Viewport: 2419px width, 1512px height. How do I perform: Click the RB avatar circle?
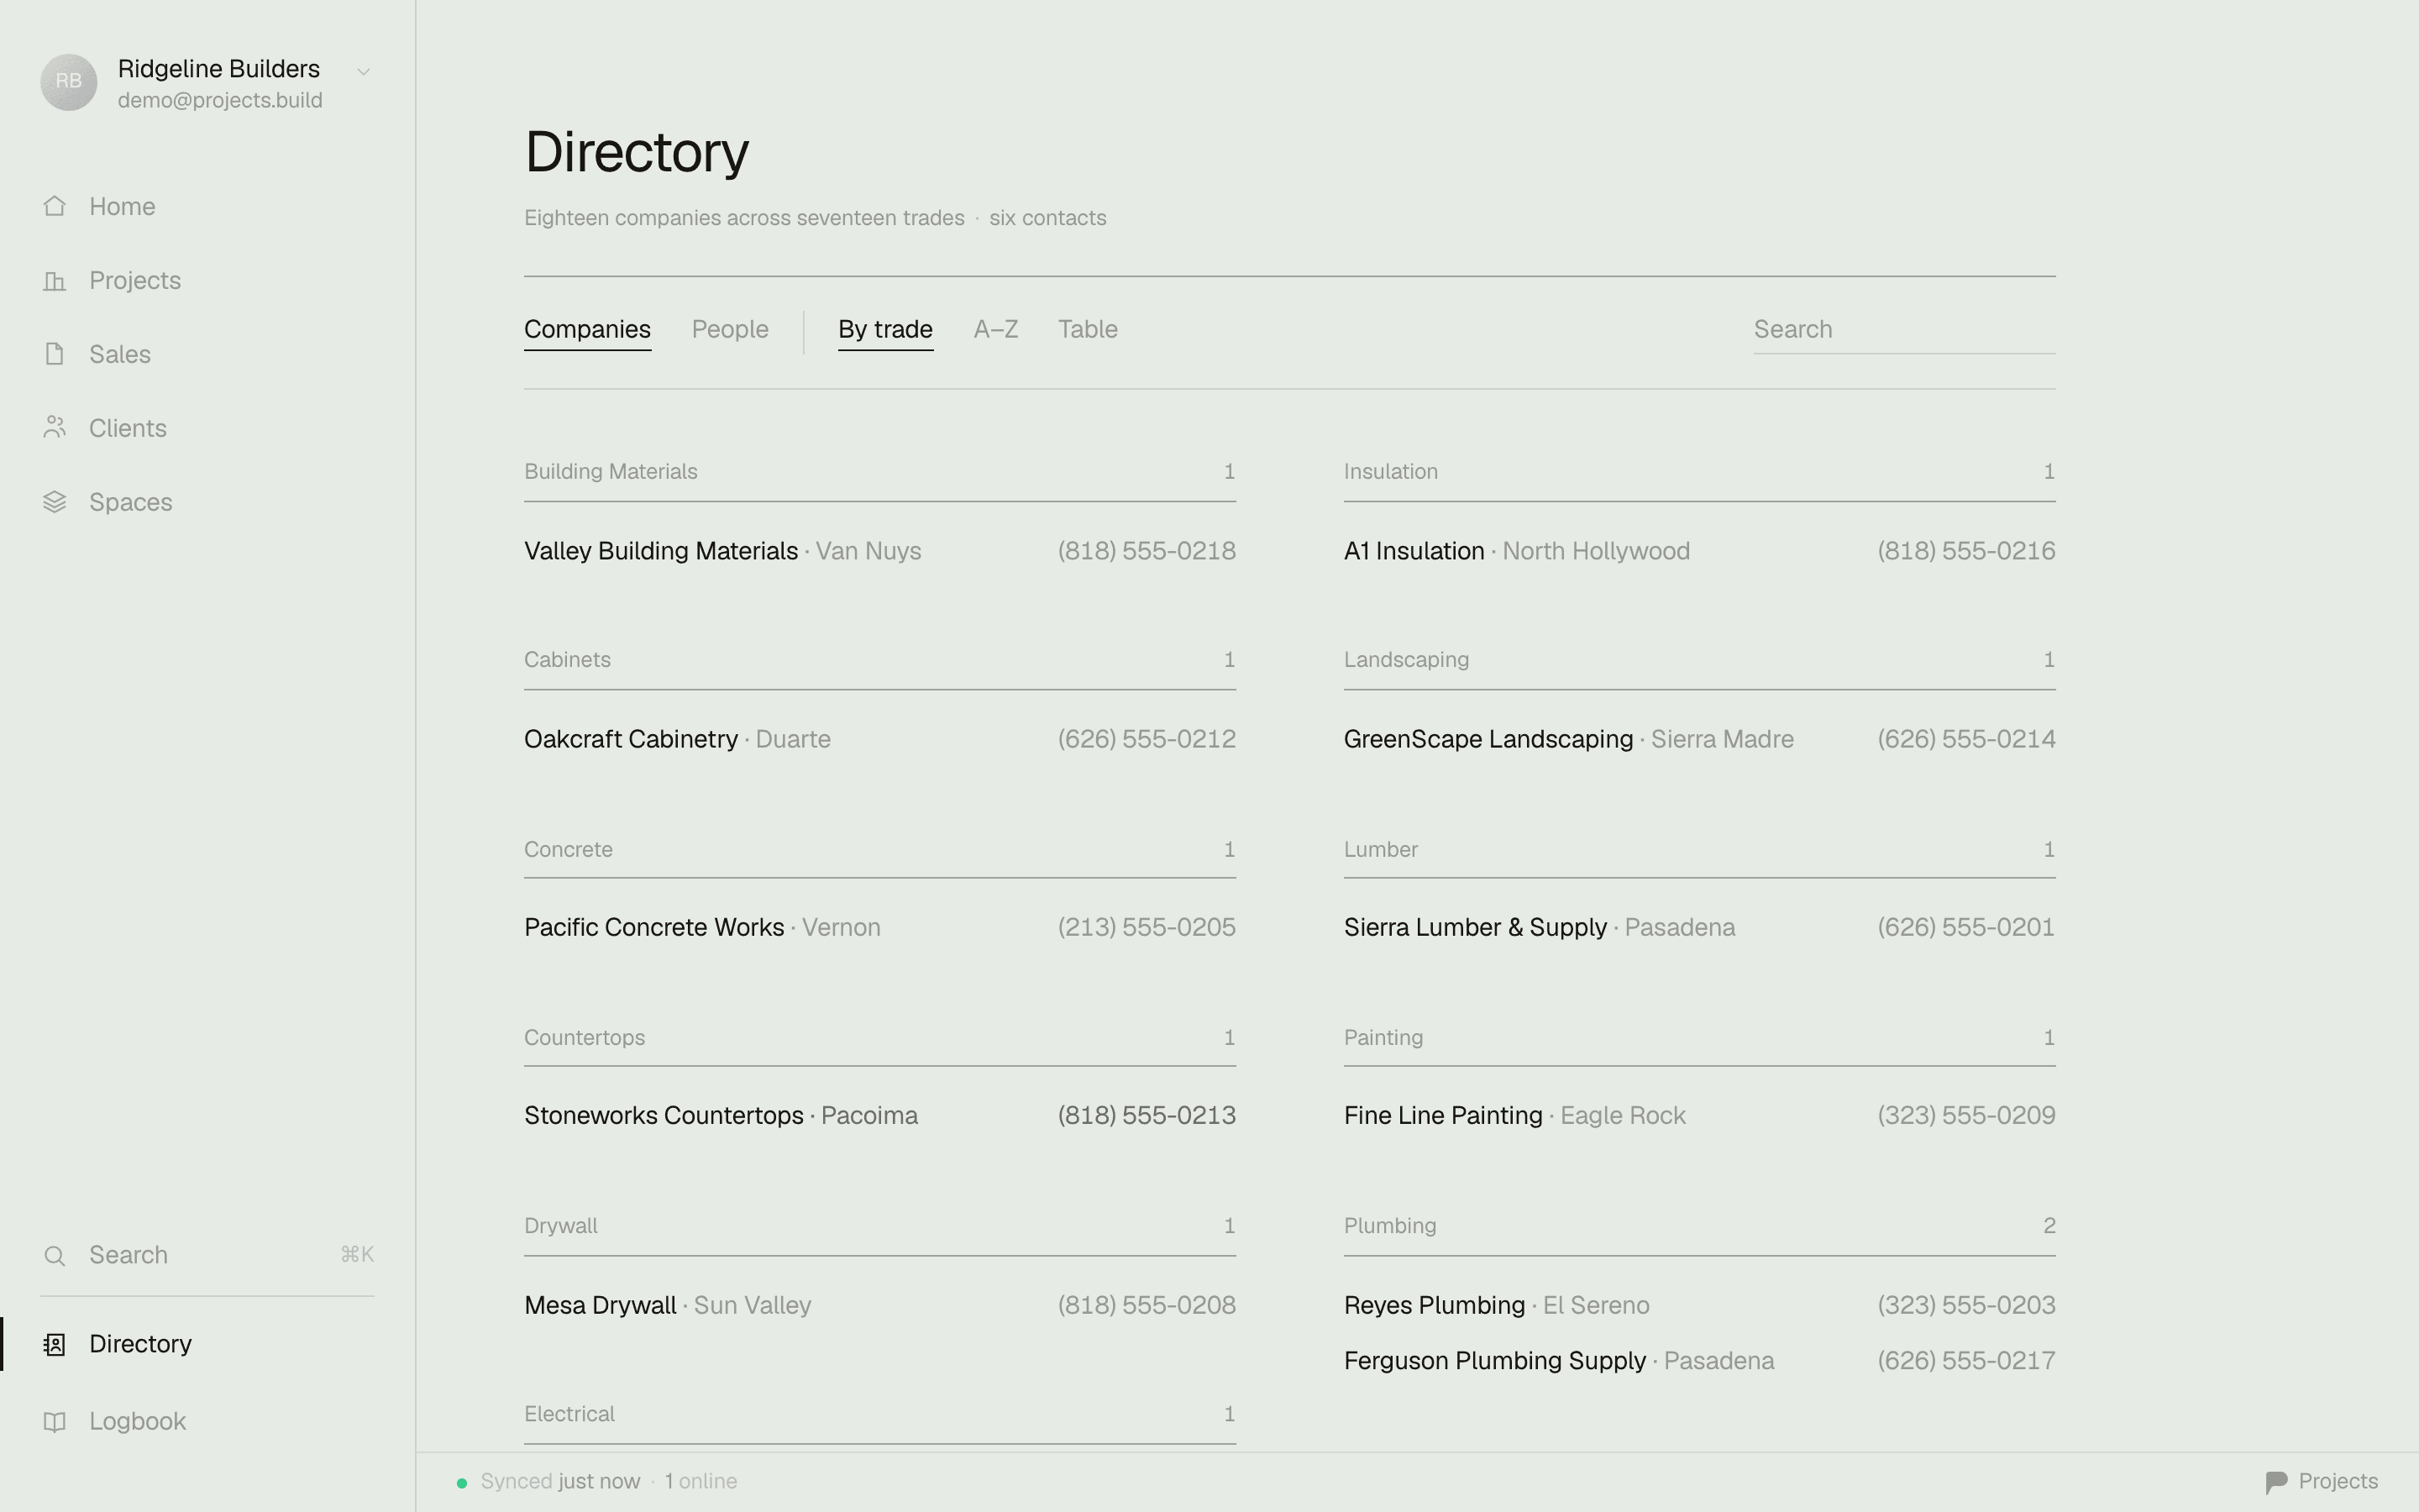tap(69, 82)
